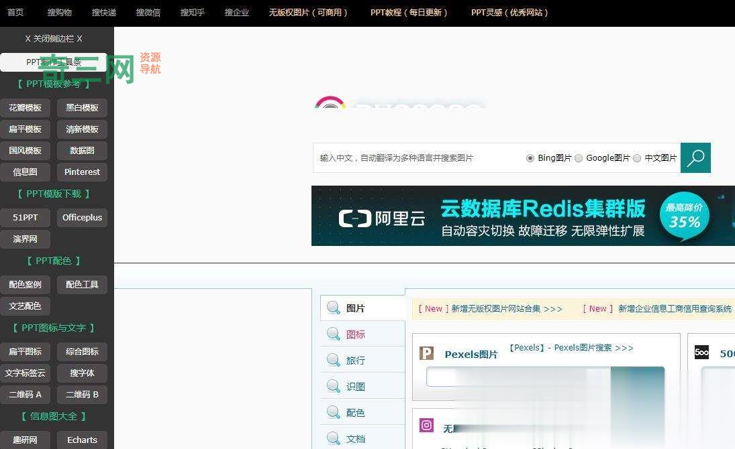Click the teal magnifier search button
The width and height of the screenshot is (735, 449).
[695, 158]
